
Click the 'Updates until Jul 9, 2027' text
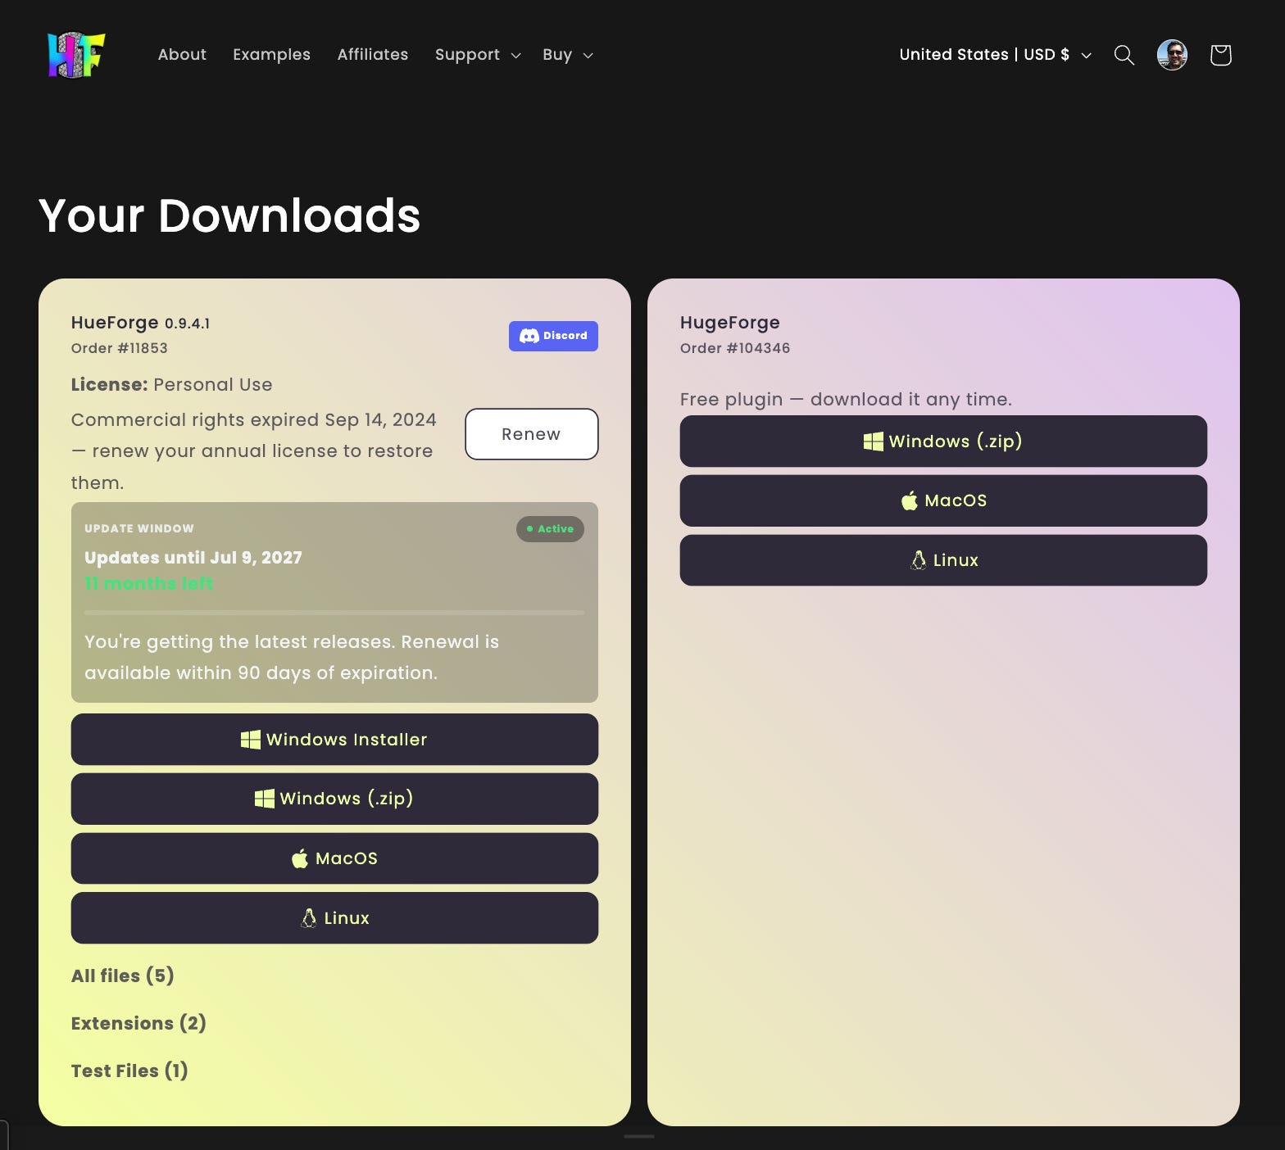point(193,558)
